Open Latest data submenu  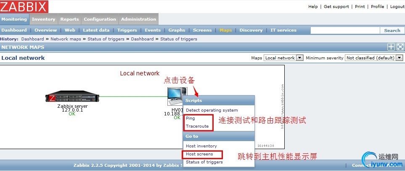(96, 30)
